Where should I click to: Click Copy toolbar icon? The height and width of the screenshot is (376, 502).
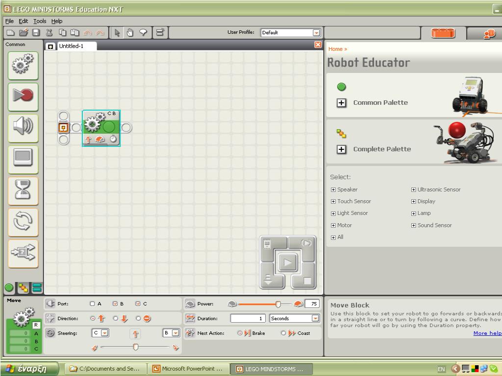coord(62,33)
